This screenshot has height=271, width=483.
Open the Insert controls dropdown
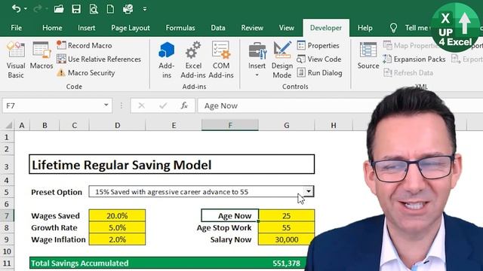coord(257,60)
